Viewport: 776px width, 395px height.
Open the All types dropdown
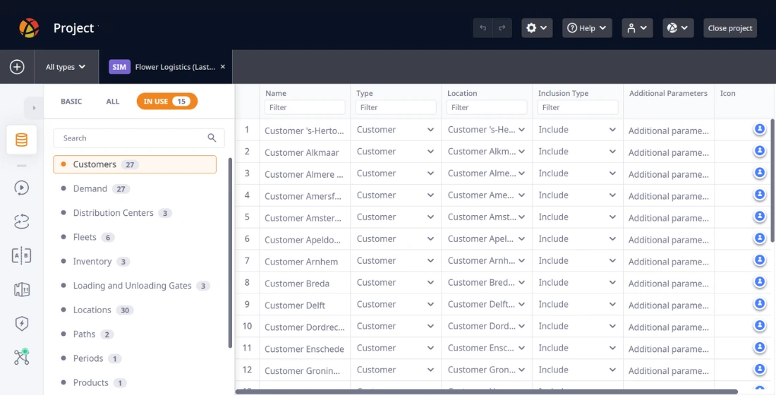(66, 67)
